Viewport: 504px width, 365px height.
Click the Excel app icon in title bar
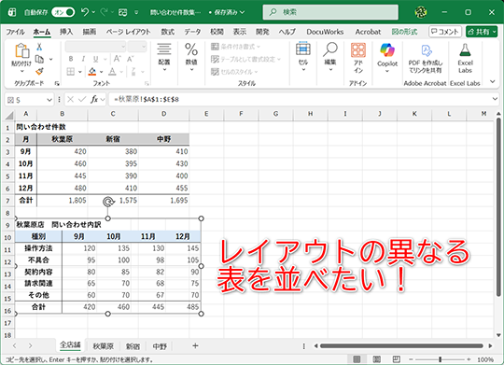pos(12,12)
